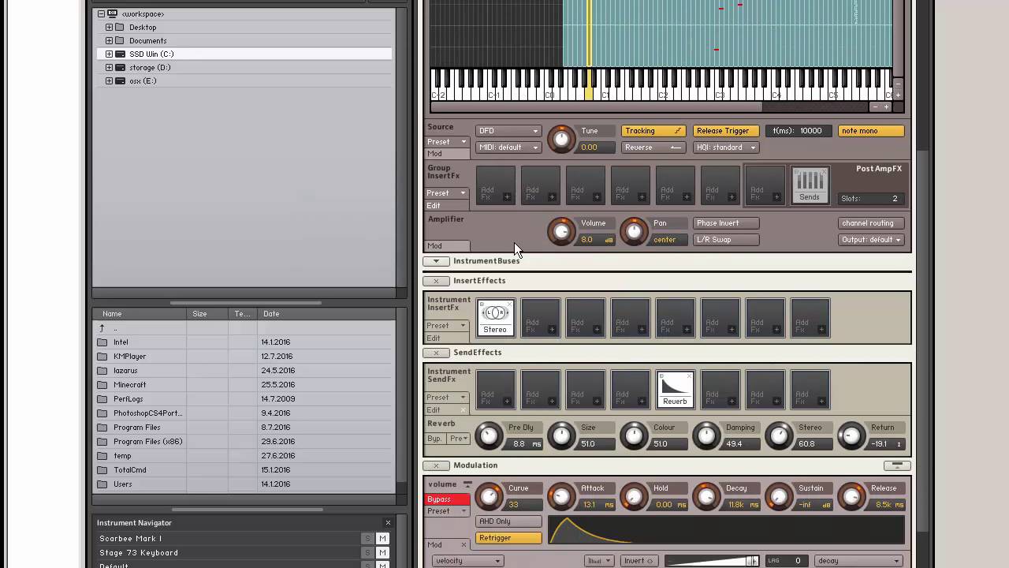
Task: Click the Reverb Damping knob
Action: (x=706, y=435)
